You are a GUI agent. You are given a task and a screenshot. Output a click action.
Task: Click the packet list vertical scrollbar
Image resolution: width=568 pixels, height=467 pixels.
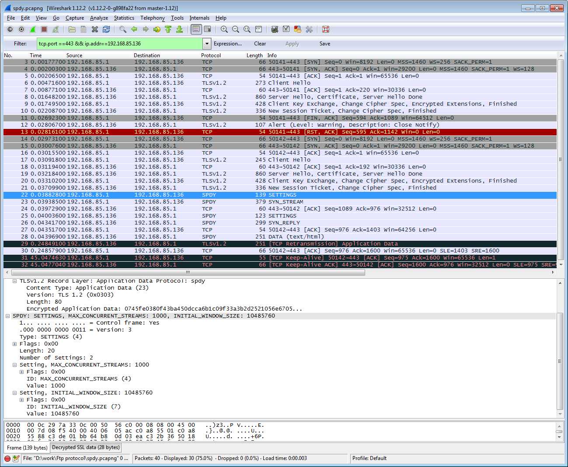(561, 159)
